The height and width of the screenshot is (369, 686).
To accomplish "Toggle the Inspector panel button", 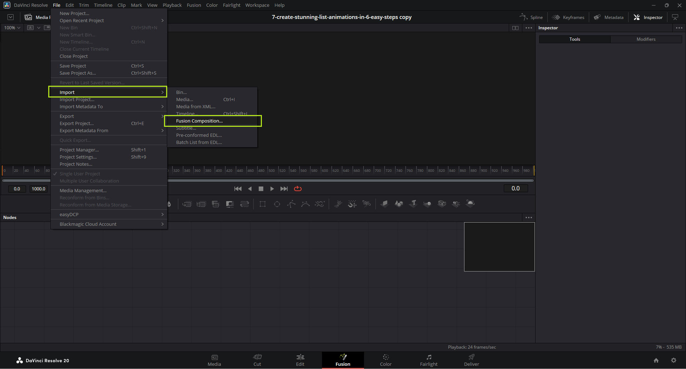I will [x=648, y=17].
